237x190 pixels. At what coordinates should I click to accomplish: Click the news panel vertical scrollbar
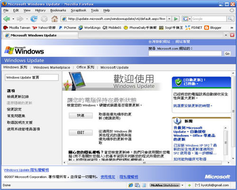(x=226, y=142)
